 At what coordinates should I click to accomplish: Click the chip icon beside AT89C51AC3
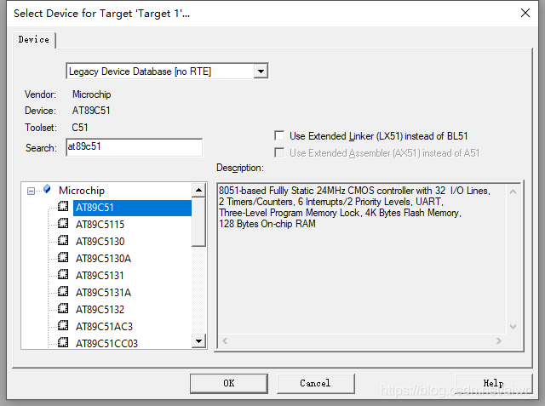point(63,325)
